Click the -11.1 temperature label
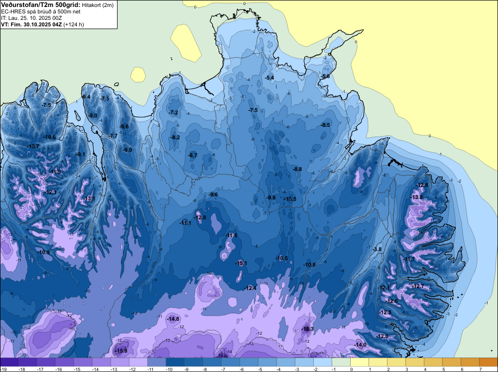Image resolution: width=498 pixels, height=372 pixels. pos(185,223)
